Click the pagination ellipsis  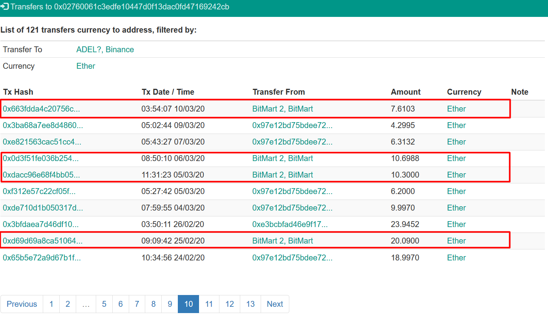pos(86,304)
